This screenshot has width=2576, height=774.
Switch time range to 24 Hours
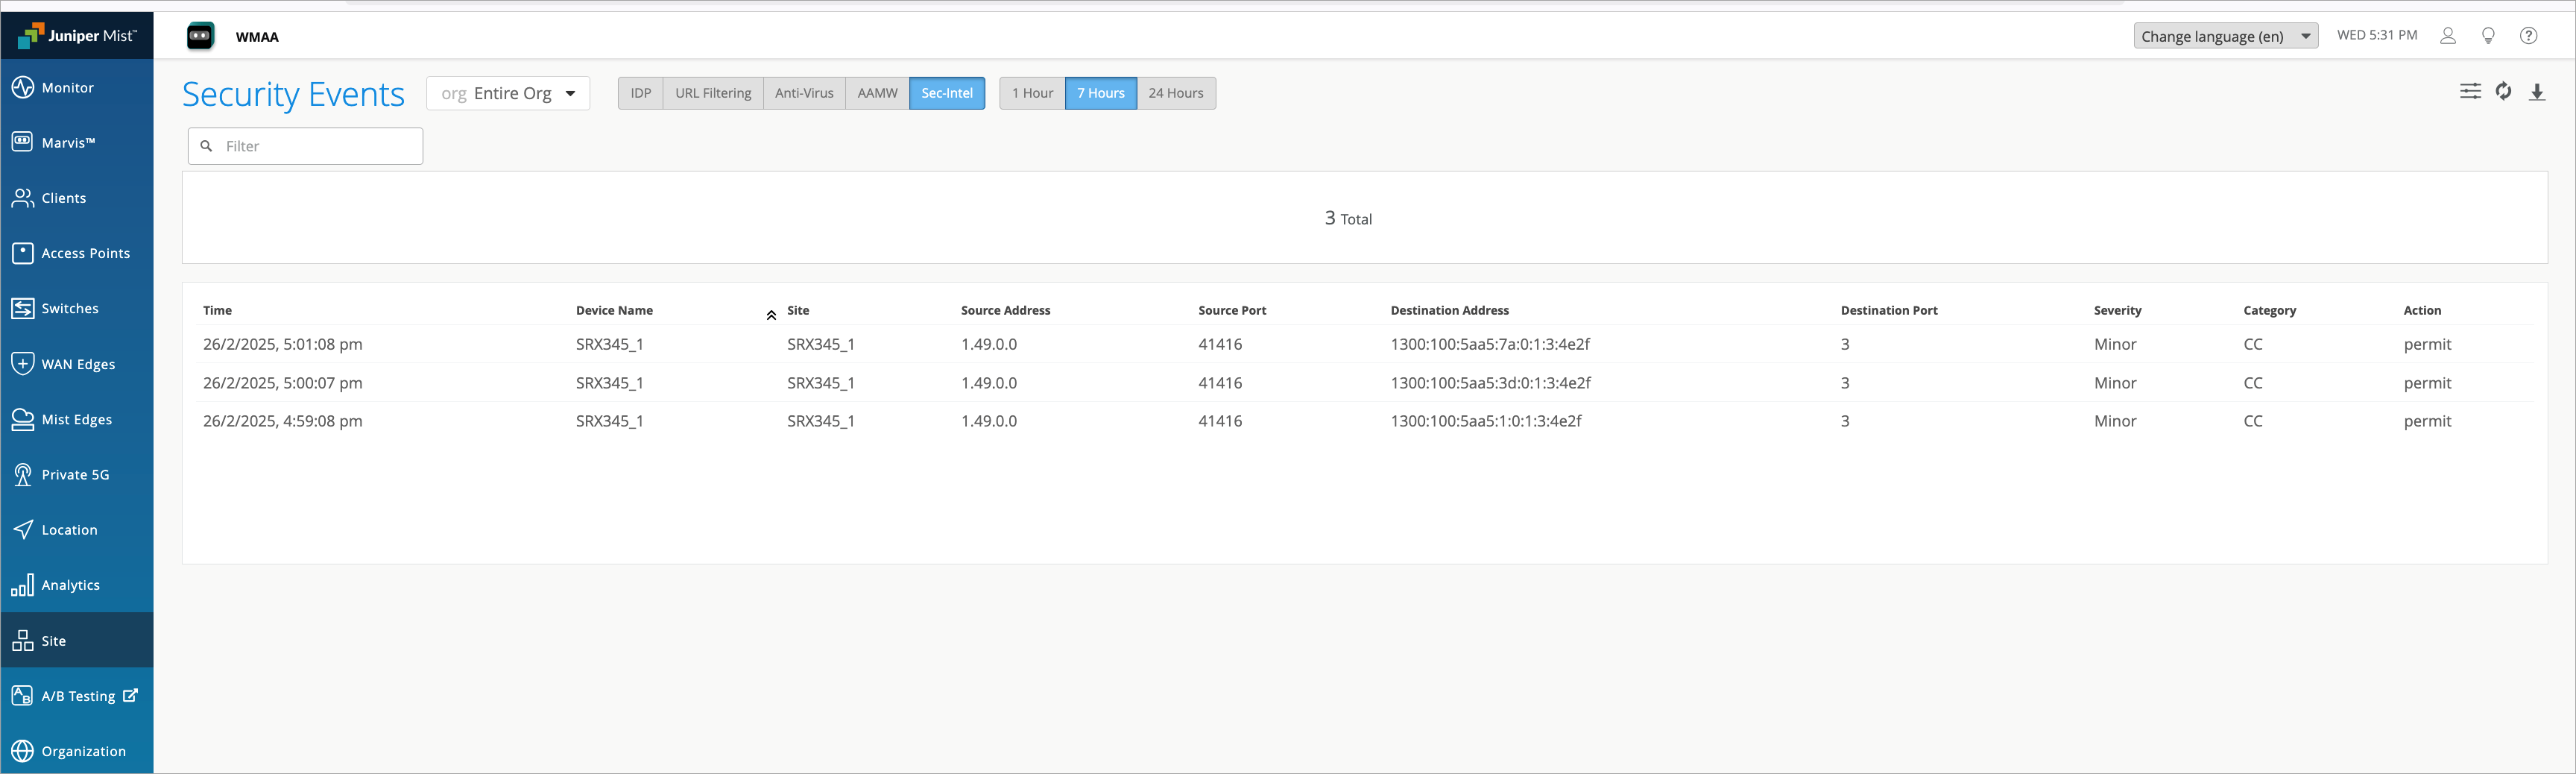[x=1175, y=93]
